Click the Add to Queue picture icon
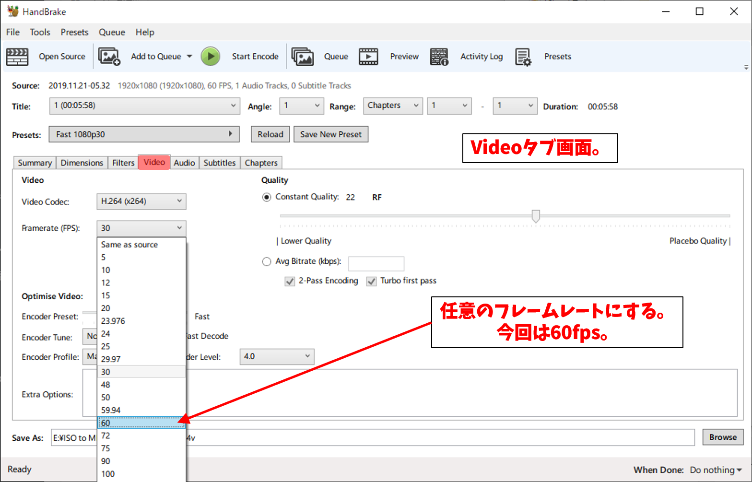752x482 pixels. (109, 57)
